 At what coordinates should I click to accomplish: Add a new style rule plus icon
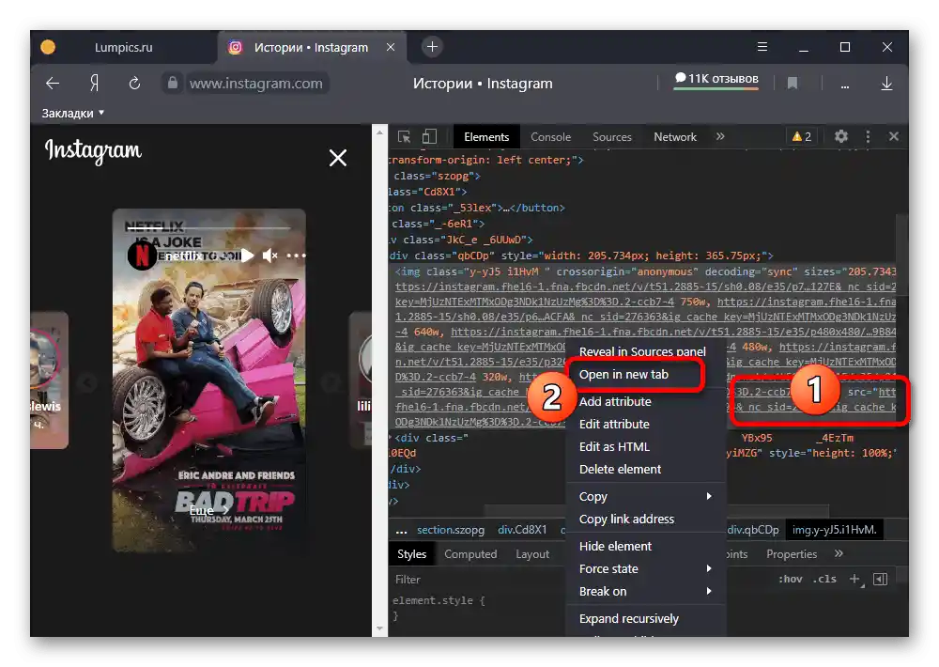(x=855, y=579)
